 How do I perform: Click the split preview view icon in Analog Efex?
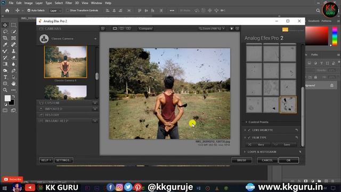pyautogui.click(x=121, y=28)
